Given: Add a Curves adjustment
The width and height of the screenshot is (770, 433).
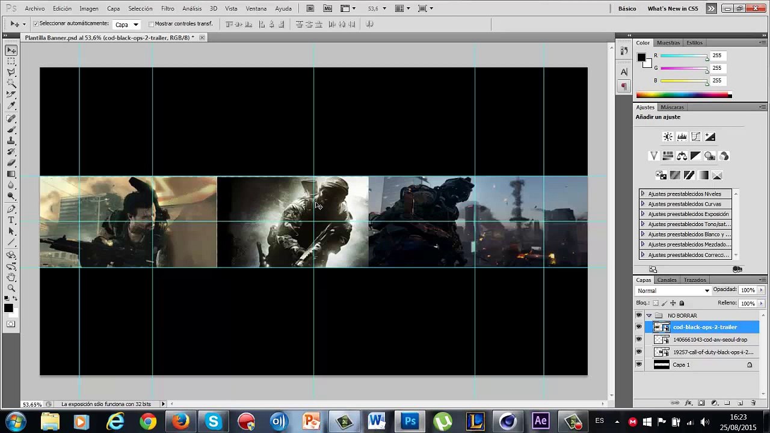Looking at the screenshot, I should (x=696, y=137).
